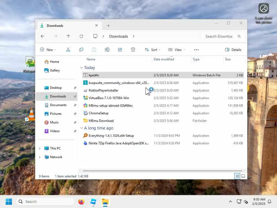Click the PC monitor icon in address bar
The height and width of the screenshot is (208, 277).
[x=95, y=36]
